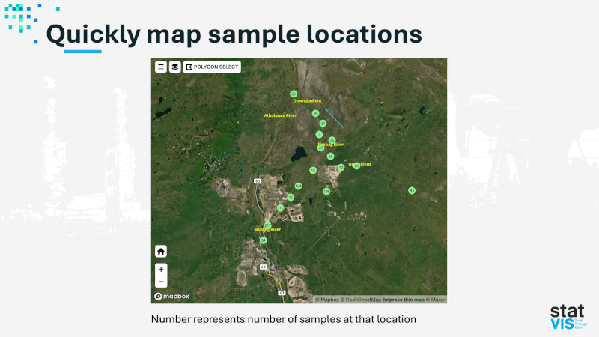Select the 42-sample marker beside Upgradient
Image resolution: width=599 pixels, height=337 pixels.
tap(341, 167)
